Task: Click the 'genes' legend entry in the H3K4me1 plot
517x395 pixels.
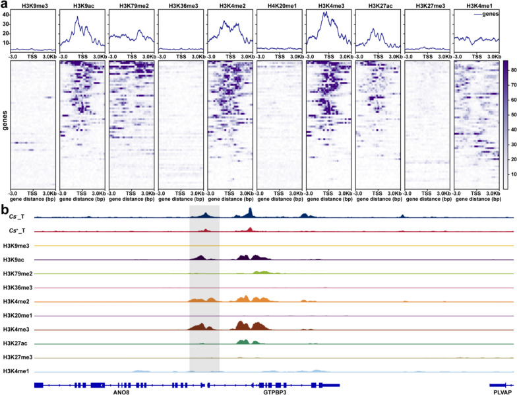Action: click(x=487, y=14)
